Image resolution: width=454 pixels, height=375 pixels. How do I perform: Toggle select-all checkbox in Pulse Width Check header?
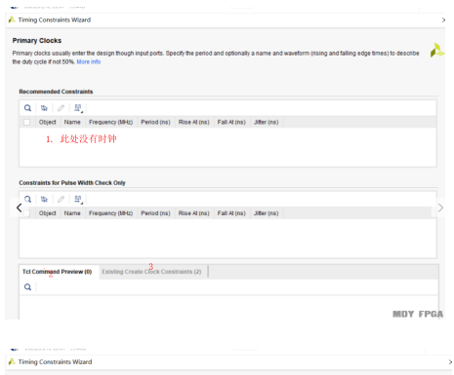(26, 213)
